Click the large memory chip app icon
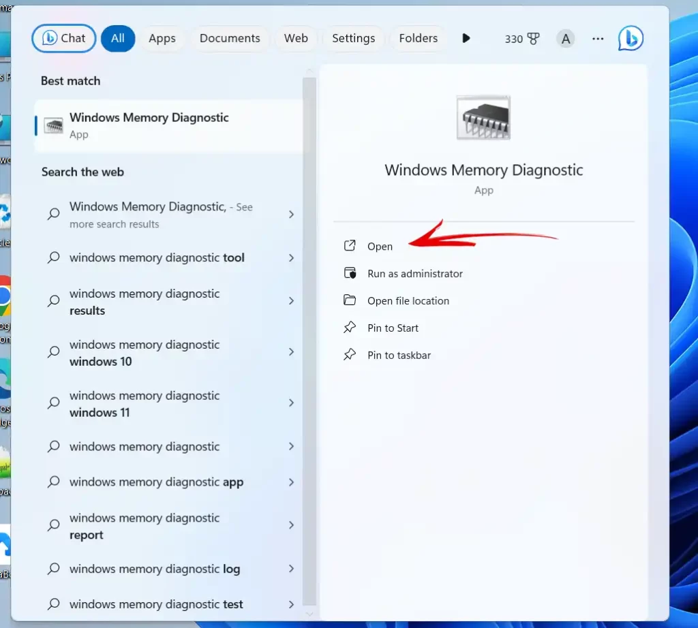698x628 pixels. (x=483, y=118)
